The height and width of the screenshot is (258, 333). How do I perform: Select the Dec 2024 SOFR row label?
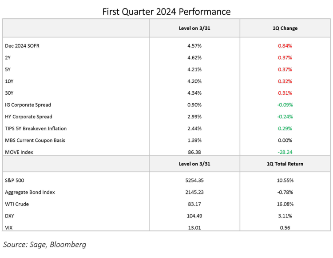(22, 46)
